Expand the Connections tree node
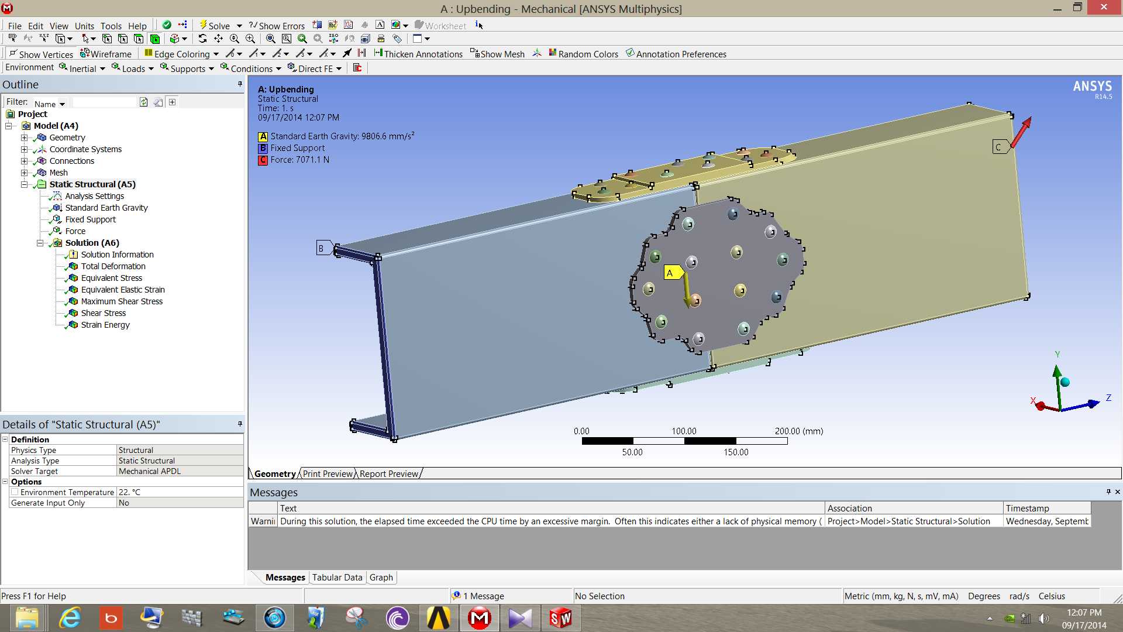Image resolution: width=1123 pixels, height=632 pixels. (24, 161)
